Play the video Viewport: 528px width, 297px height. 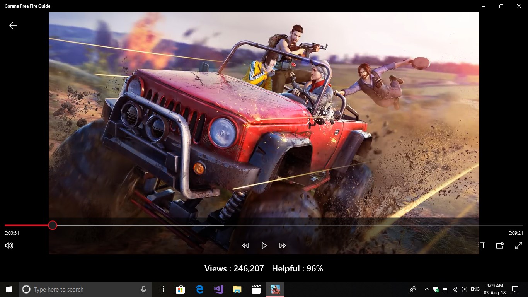pyautogui.click(x=264, y=246)
